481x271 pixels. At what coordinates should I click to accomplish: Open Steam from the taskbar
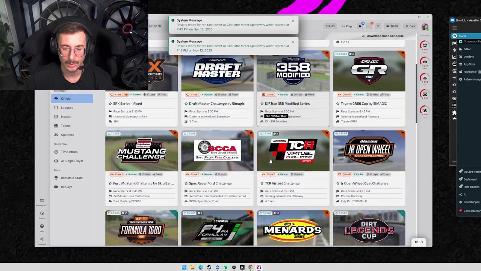pos(209,268)
